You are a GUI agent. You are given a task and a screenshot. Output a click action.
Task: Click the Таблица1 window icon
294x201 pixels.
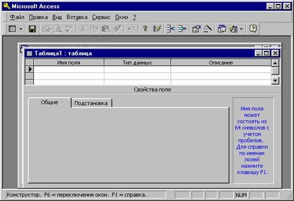(29, 54)
